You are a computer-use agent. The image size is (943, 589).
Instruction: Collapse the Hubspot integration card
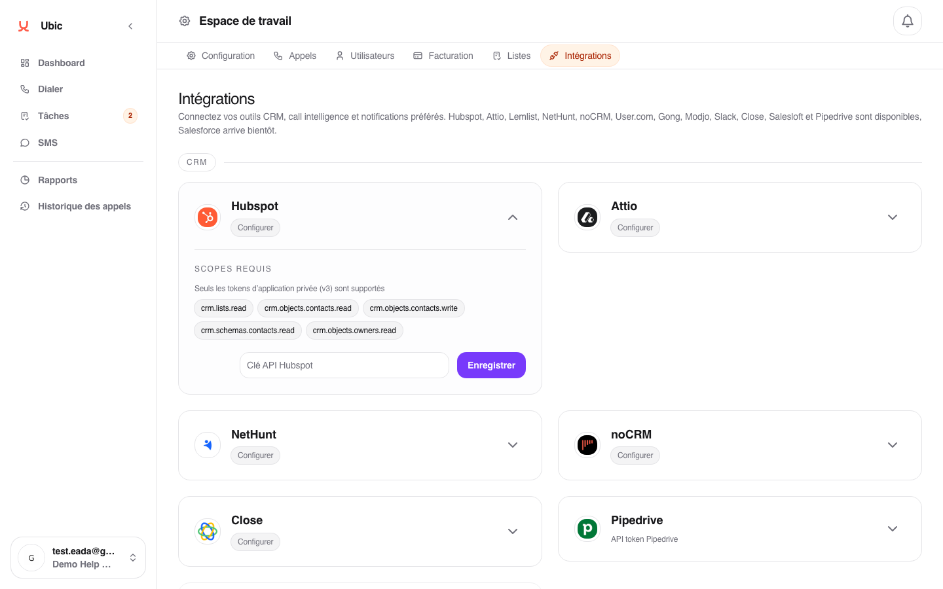click(513, 217)
